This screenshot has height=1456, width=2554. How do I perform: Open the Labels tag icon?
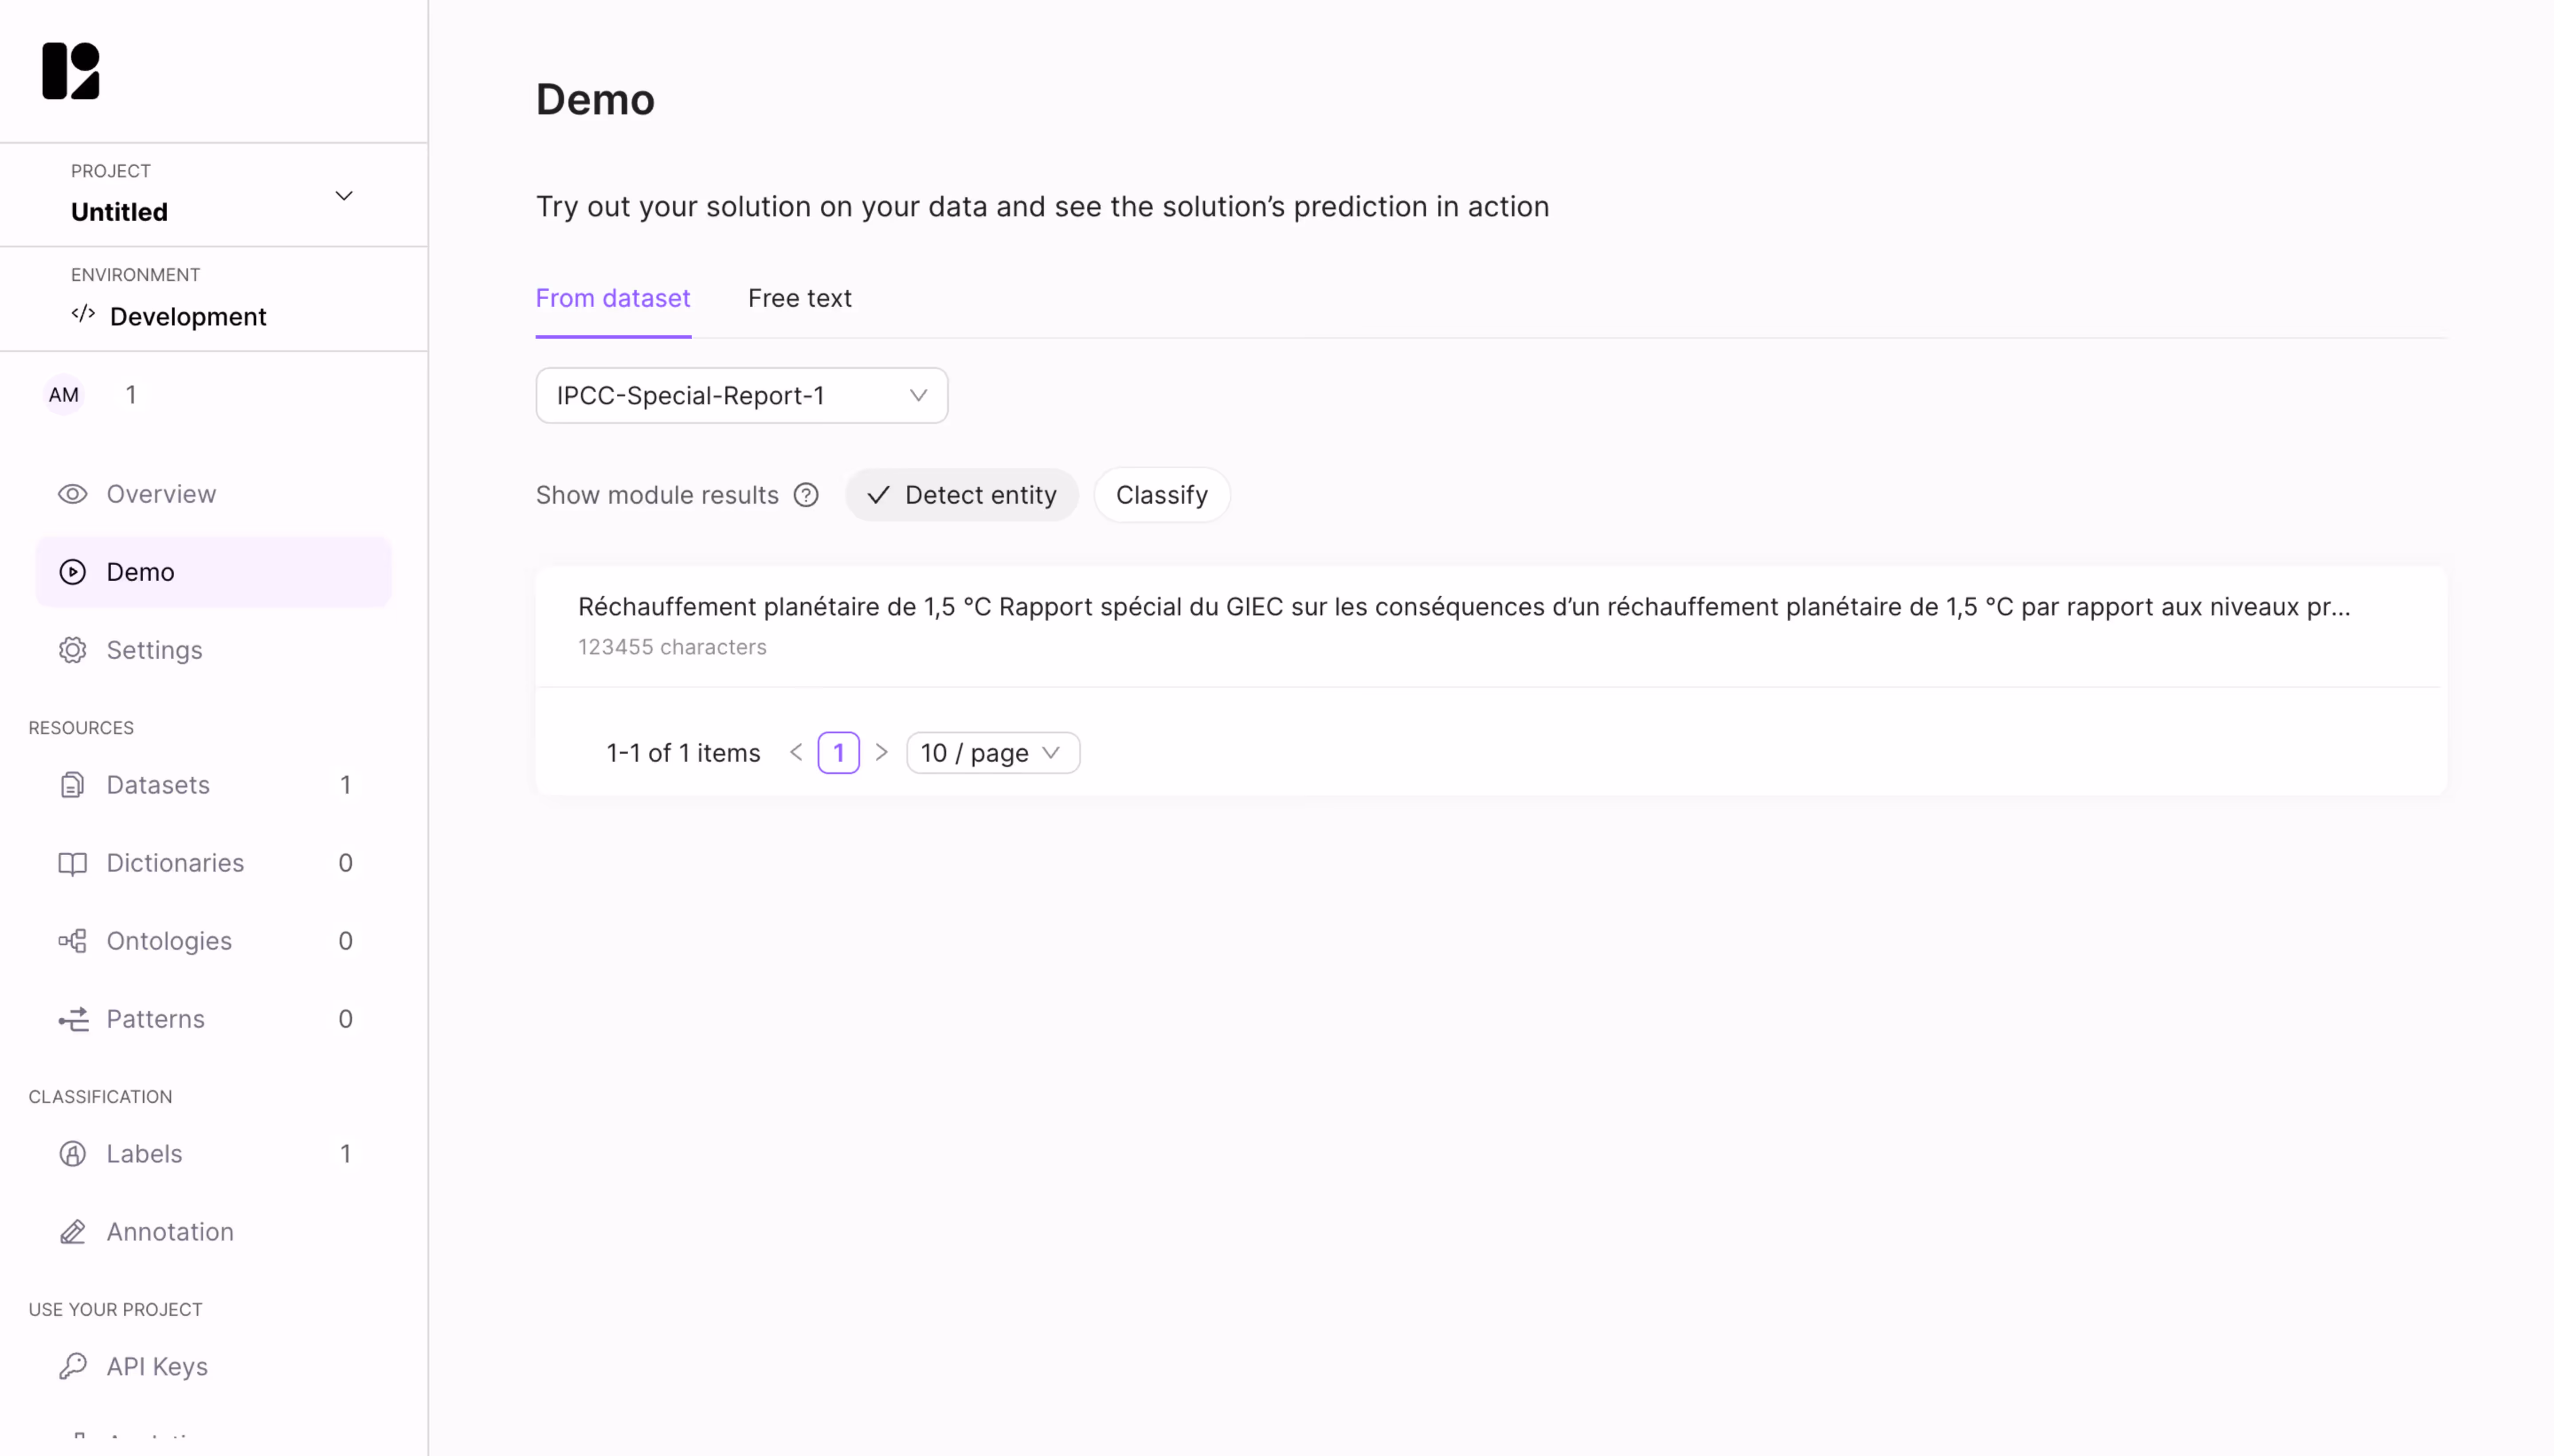tap(71, 1153)
